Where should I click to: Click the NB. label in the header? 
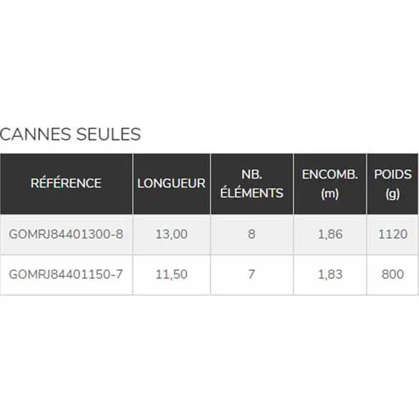pos(252,175)
